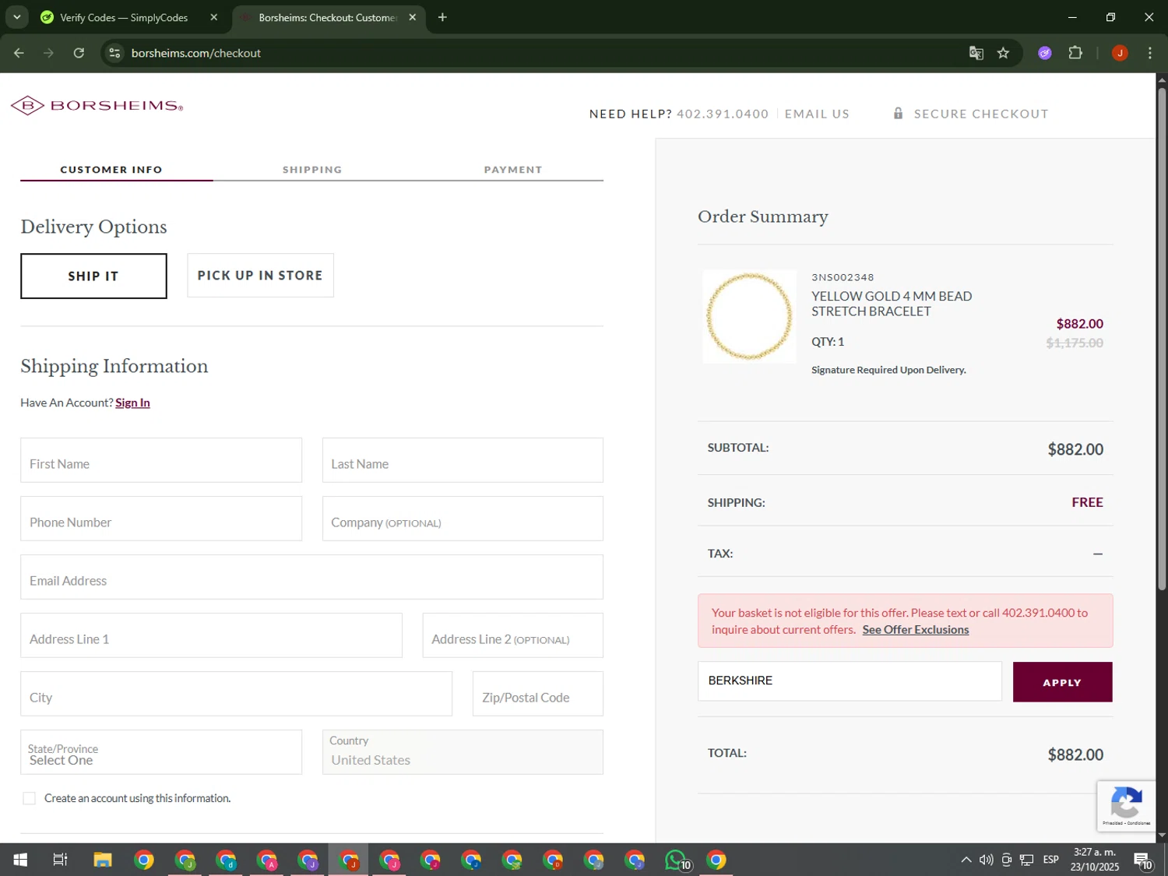The width and height of the screenshot is (1168, 876).
Task: Open the volume control in system tray
Action: coord(986,860)
